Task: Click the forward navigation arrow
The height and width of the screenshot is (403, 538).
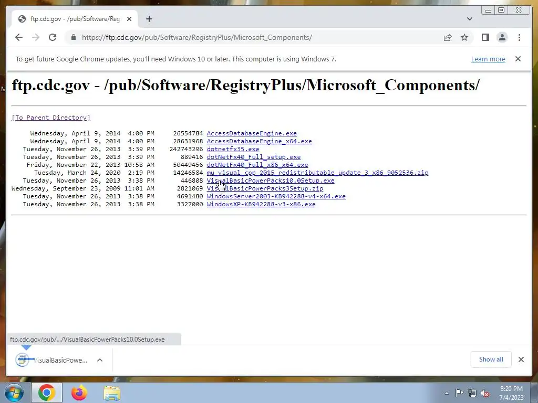Action: (36, 37)
